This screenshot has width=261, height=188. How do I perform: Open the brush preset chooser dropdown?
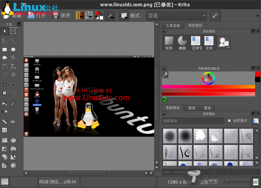click(x=124, y=16)
